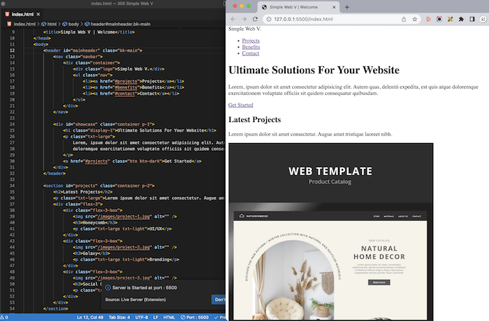Click the globe favicon on browser tab
Viewport: 489px width, 321px height.
264,7
